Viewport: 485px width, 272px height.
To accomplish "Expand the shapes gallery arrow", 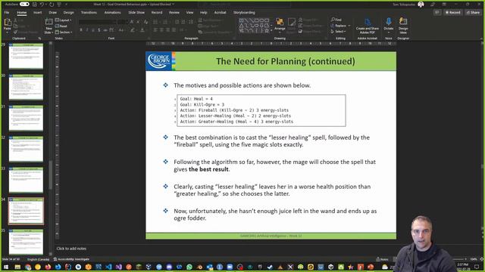I will [x=271, y=31].
